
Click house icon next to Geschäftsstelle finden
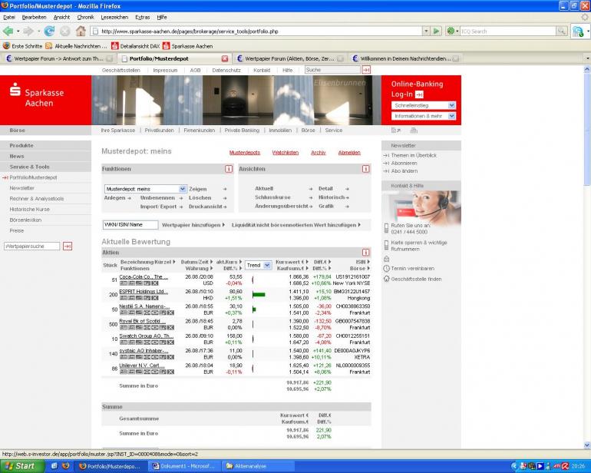[386, 279]
